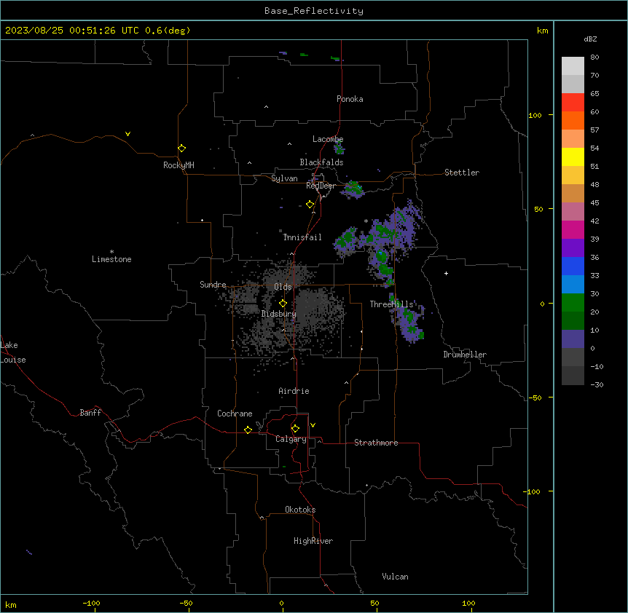Click the dBZ legend heading
The image size is (628, 613).
[590, 39]
